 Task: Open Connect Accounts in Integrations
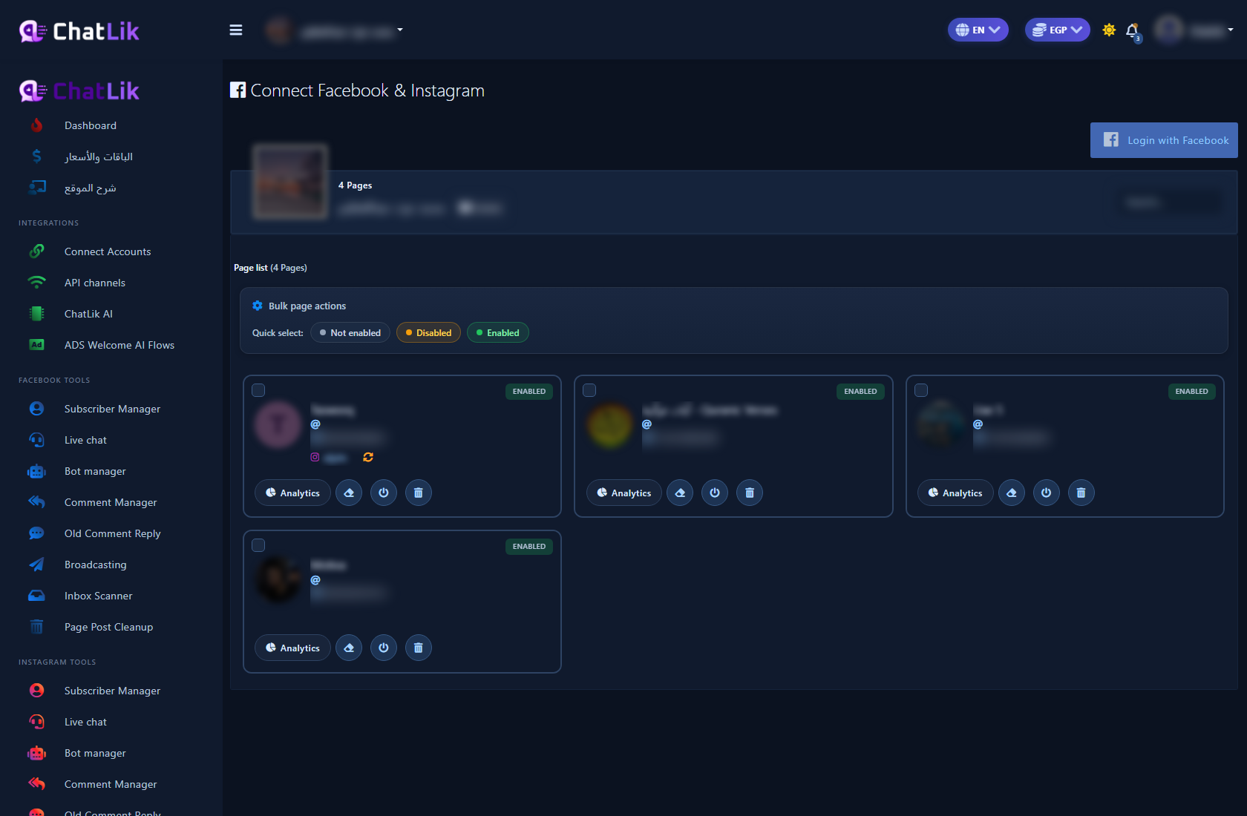point(108,251)
